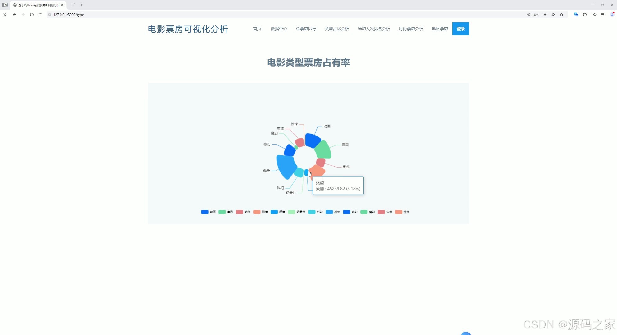
Task: Reload the current page
Action: point(32,15)
